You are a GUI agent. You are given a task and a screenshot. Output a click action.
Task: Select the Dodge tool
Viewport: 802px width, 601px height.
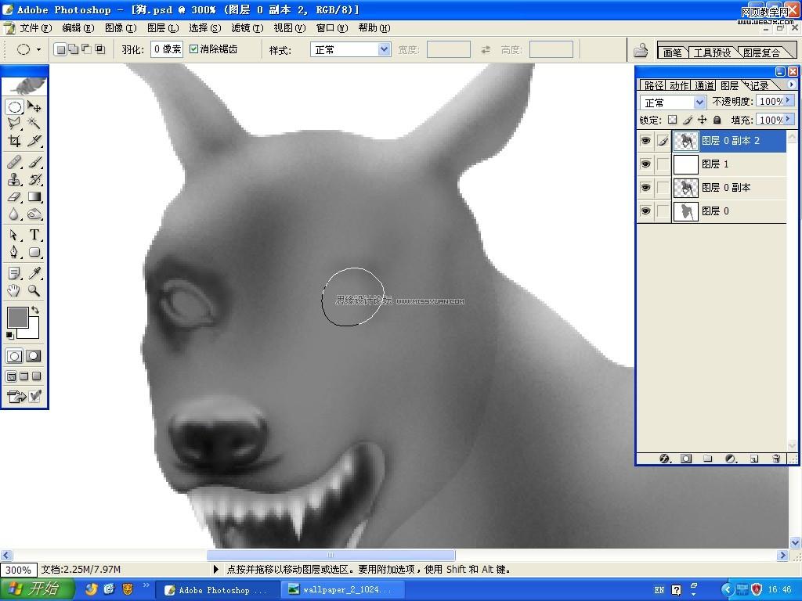tap(34, 214)
